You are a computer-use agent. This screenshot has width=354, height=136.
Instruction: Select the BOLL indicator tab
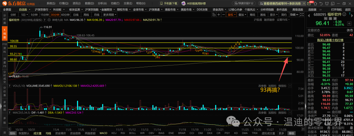pyautogui.click(x=132, y=133)
